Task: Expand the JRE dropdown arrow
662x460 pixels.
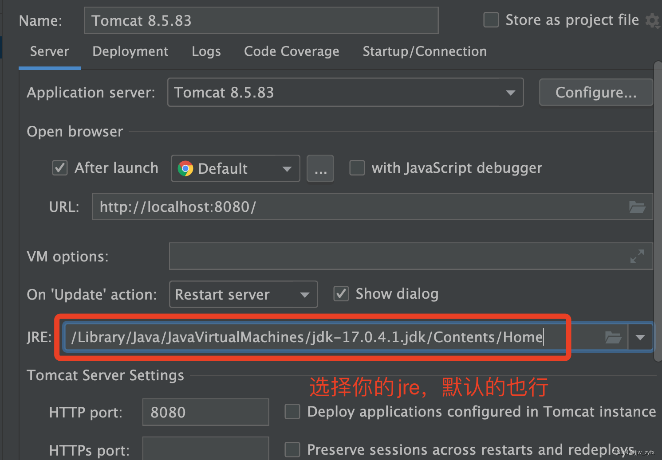Action: [x=640, y=337]
